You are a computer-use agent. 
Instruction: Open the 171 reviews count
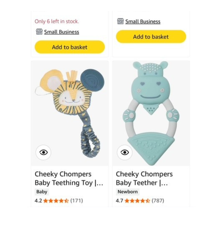(x=77, y=201)
